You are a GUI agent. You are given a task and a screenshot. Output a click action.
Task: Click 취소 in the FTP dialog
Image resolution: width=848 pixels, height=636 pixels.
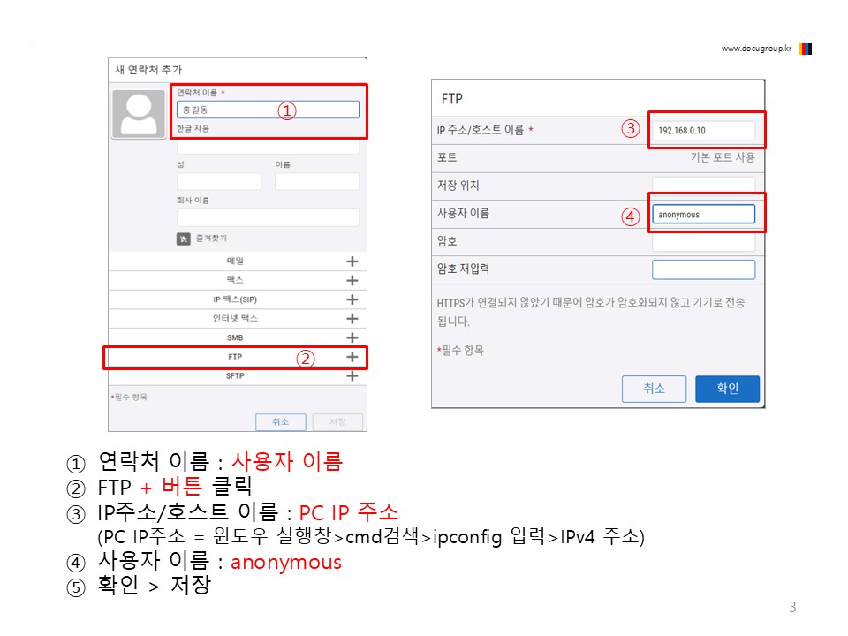coord(654,389)
